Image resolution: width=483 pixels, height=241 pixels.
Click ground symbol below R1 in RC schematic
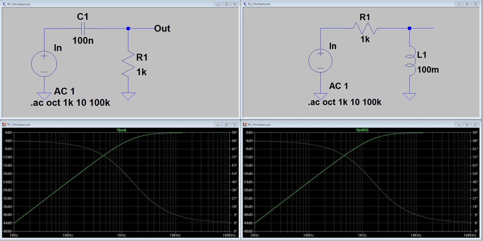(128, 96)
